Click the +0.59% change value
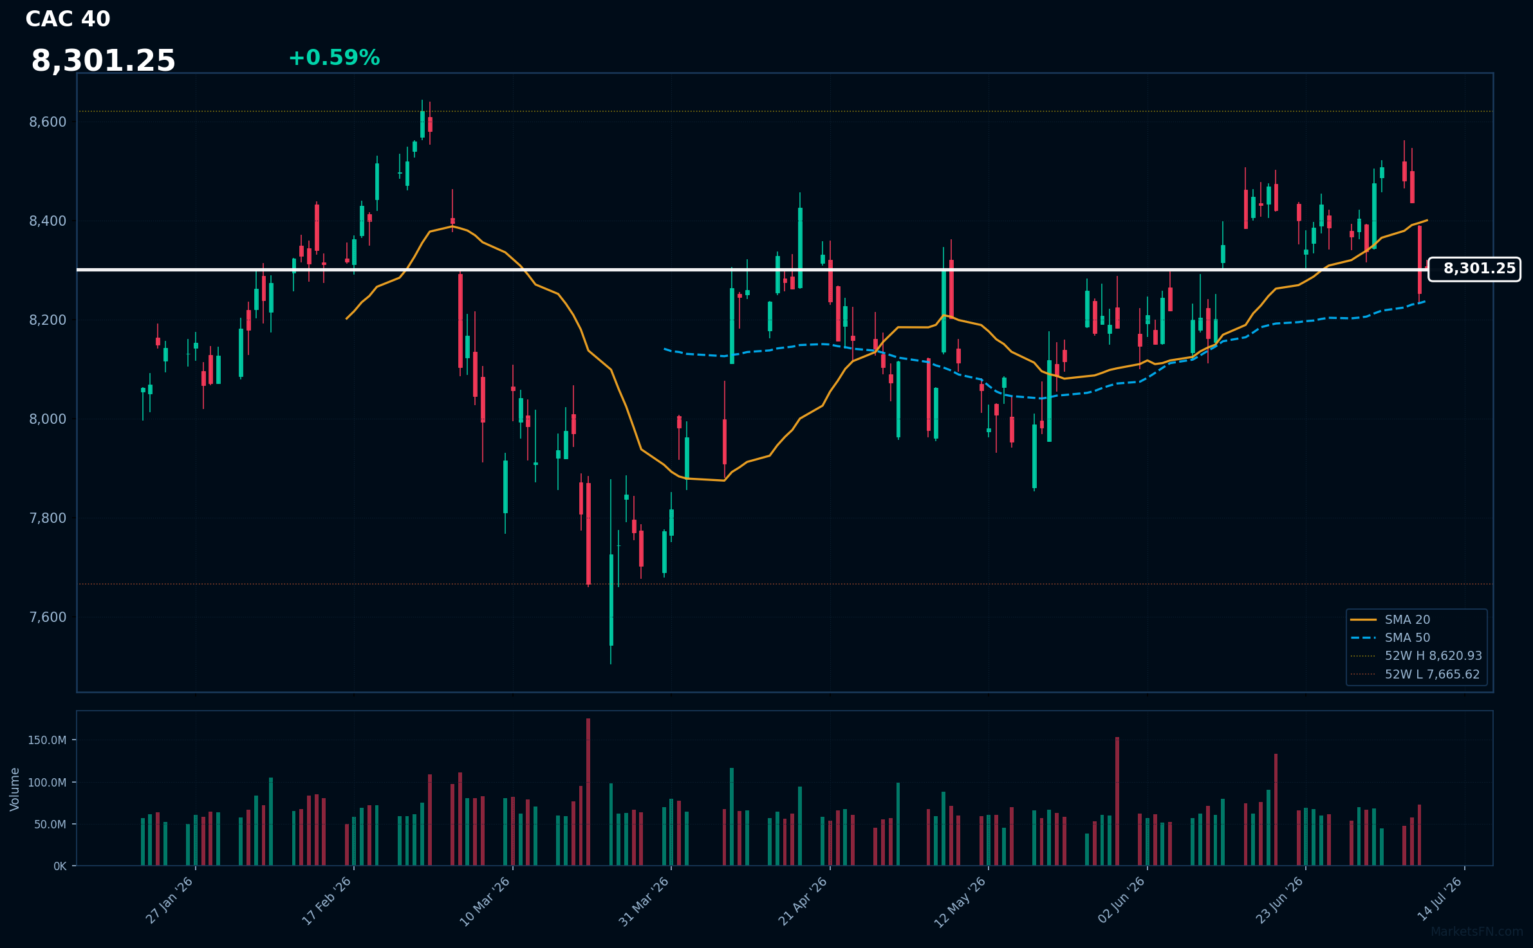The height and width of the screenshot is (948, 1533). (x=334, y=58)
